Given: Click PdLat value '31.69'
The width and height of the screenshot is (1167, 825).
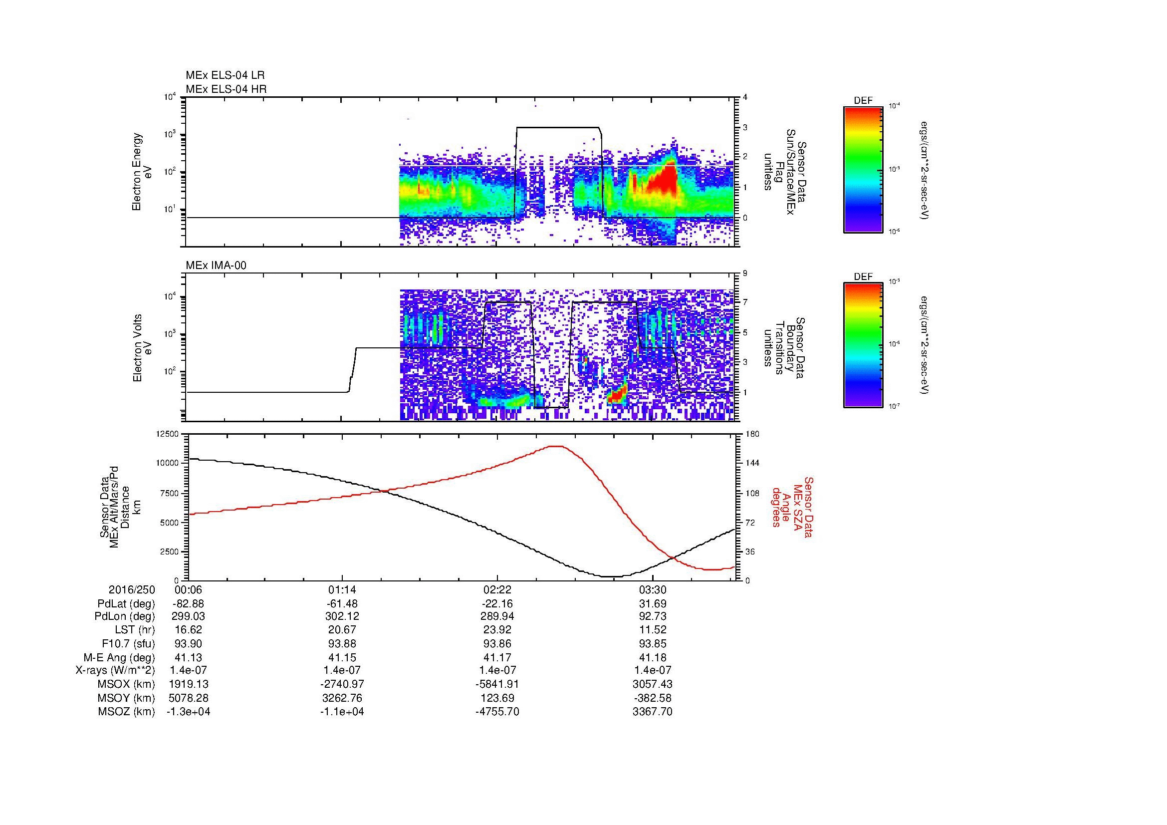Looking at the screenshot, I should click(x=652, y=604).
